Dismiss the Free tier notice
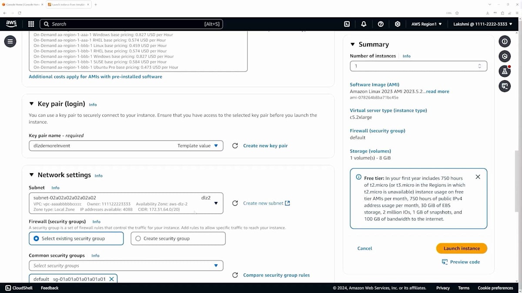The image size is (522, 293). coord(478,177)
